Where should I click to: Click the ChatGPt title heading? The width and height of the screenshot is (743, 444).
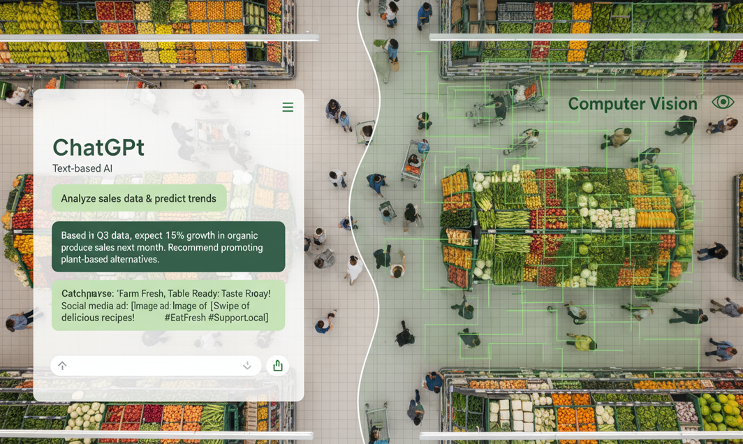coord(98,147)
